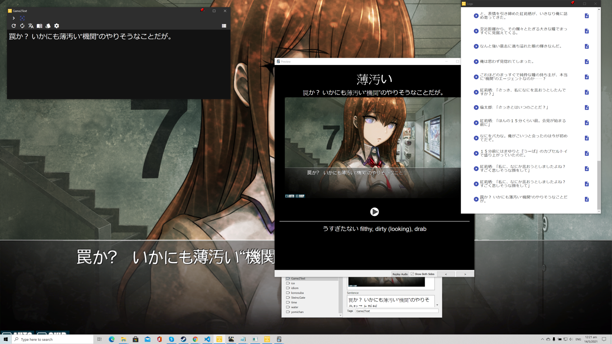
Task: Play audio for log '俺は思わず見惚れてしまった'
Action: [476, 61]
